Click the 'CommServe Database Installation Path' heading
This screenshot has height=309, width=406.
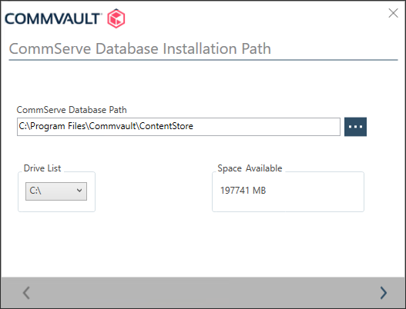tap(140, 48)
